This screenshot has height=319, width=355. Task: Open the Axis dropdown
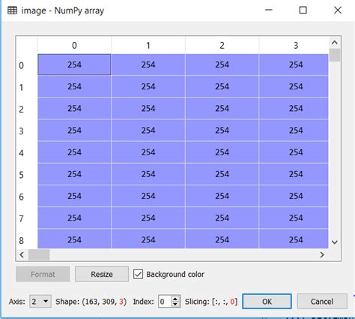[x=40, y=302]
